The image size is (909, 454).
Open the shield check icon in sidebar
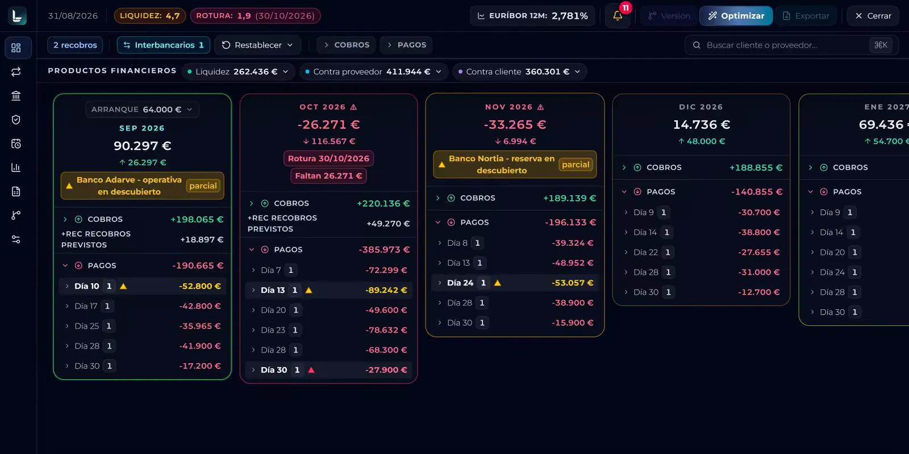[16, 120]
